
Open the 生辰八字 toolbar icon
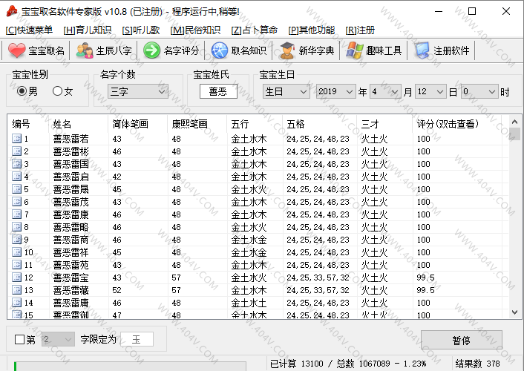tap(85, 50)
